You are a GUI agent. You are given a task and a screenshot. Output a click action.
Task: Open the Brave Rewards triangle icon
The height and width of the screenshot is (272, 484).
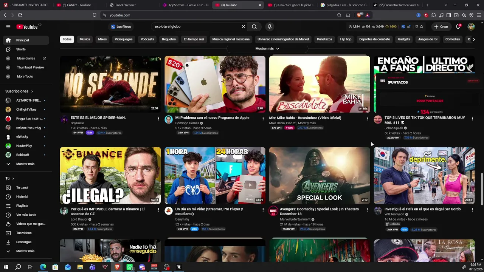pos(367,15)
